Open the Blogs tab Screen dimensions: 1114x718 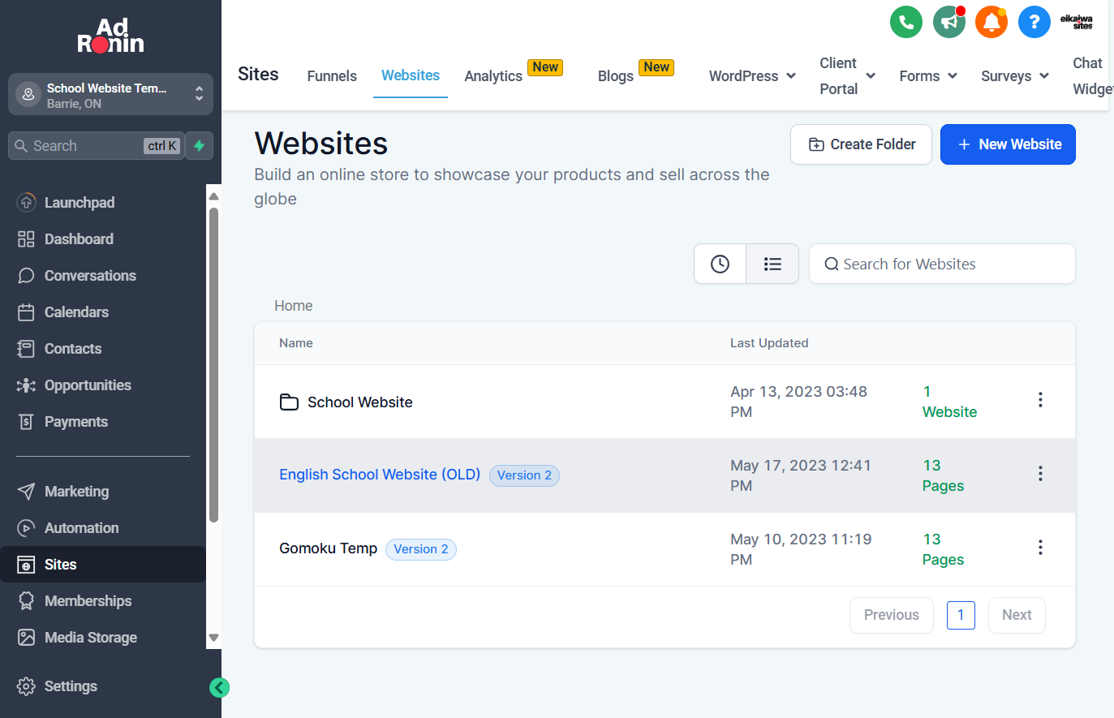(616, 76)
